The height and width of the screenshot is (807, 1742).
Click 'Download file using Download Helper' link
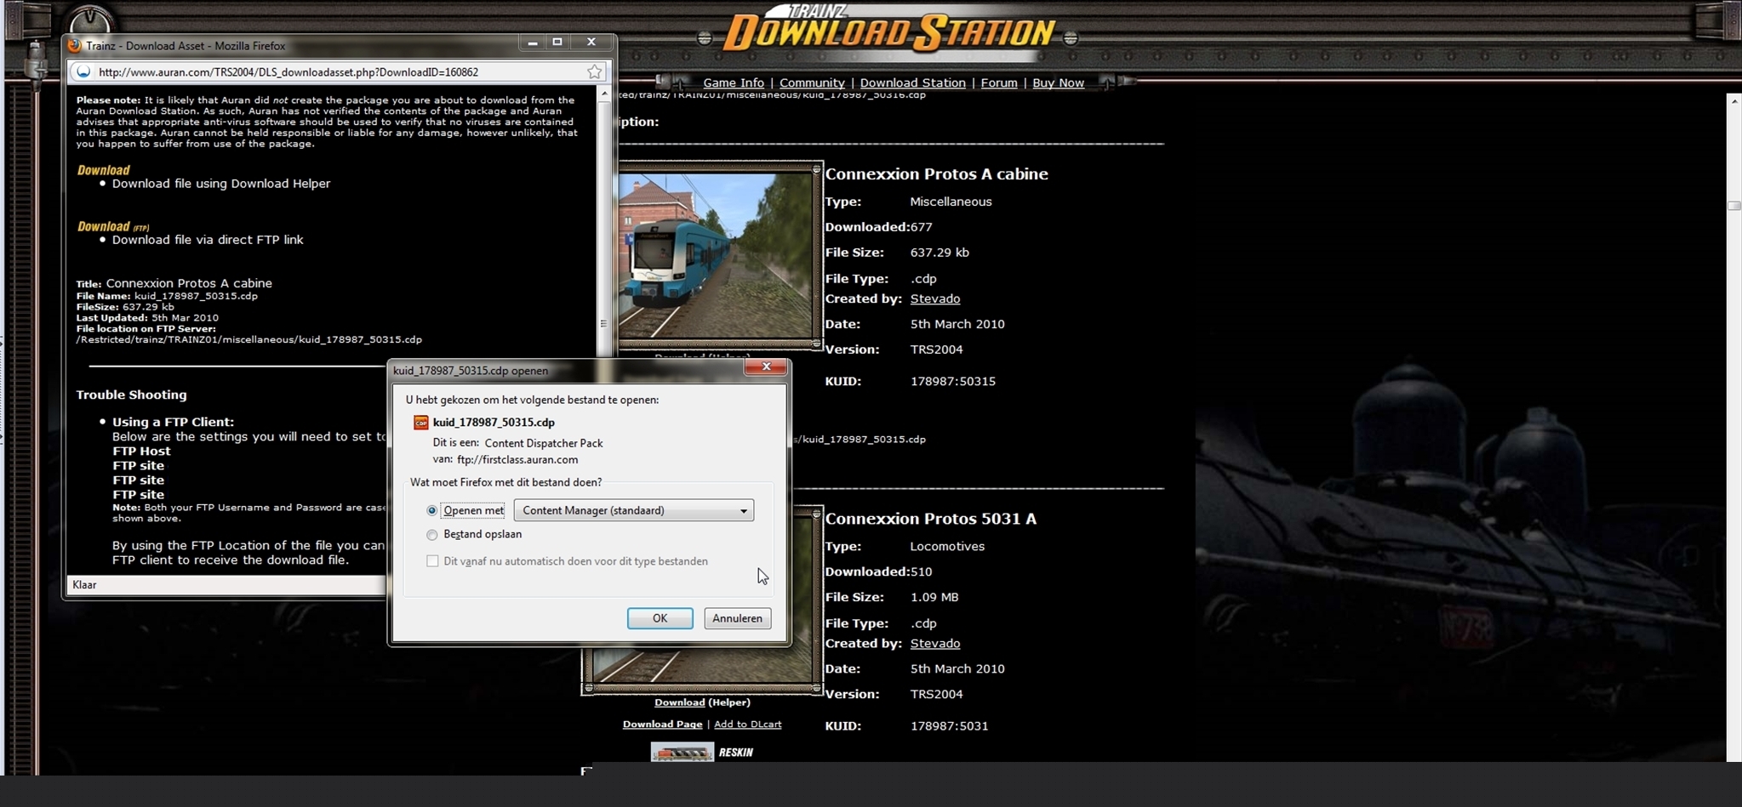pos(221,184)
